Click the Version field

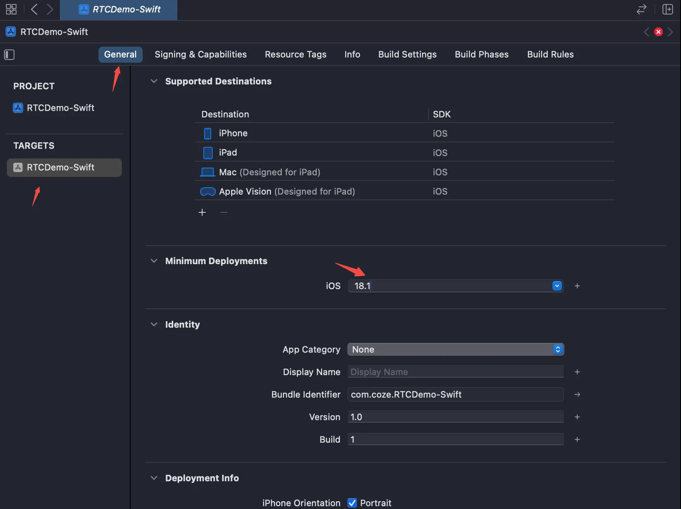tap(455, 417)
